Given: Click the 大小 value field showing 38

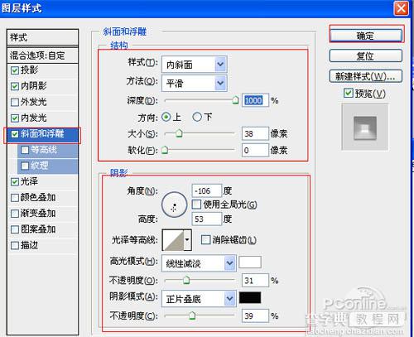Looking at the screenshot, I should click(x=255, y=133).
